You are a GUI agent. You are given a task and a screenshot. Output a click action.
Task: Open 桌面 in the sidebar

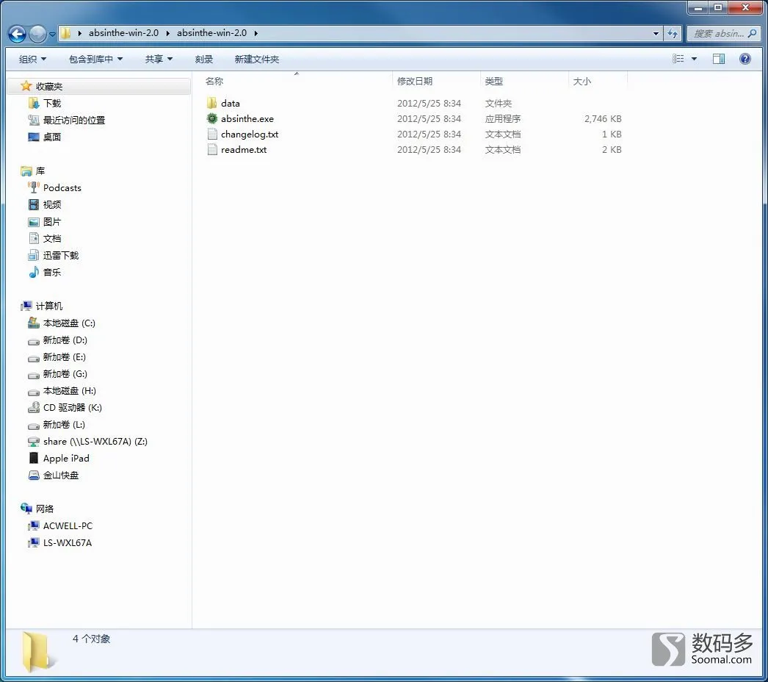[x=52, y=137]
